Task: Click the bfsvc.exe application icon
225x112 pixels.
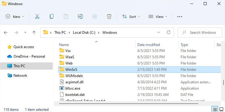Action: (x=61, y=88)
